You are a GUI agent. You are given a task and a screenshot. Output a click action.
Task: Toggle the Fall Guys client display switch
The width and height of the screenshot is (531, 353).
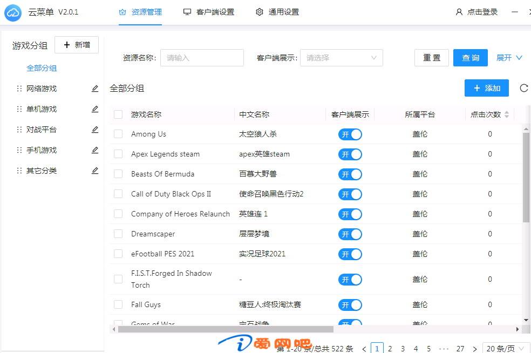350,305
